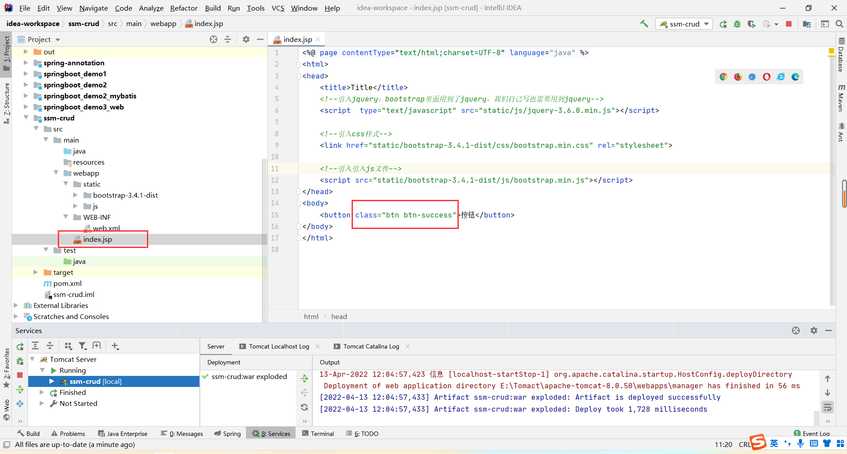The height and width of the screenshot is (454, 847).
Task: Open the Spring tool window
Action: coord(228,433)
